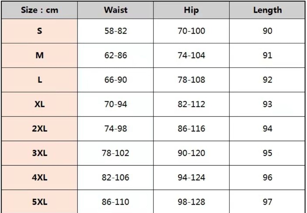Image resolution: width=307 pixels, height=213 pixels.
Task: Select the XL size row label
Action: click(40, 104)
